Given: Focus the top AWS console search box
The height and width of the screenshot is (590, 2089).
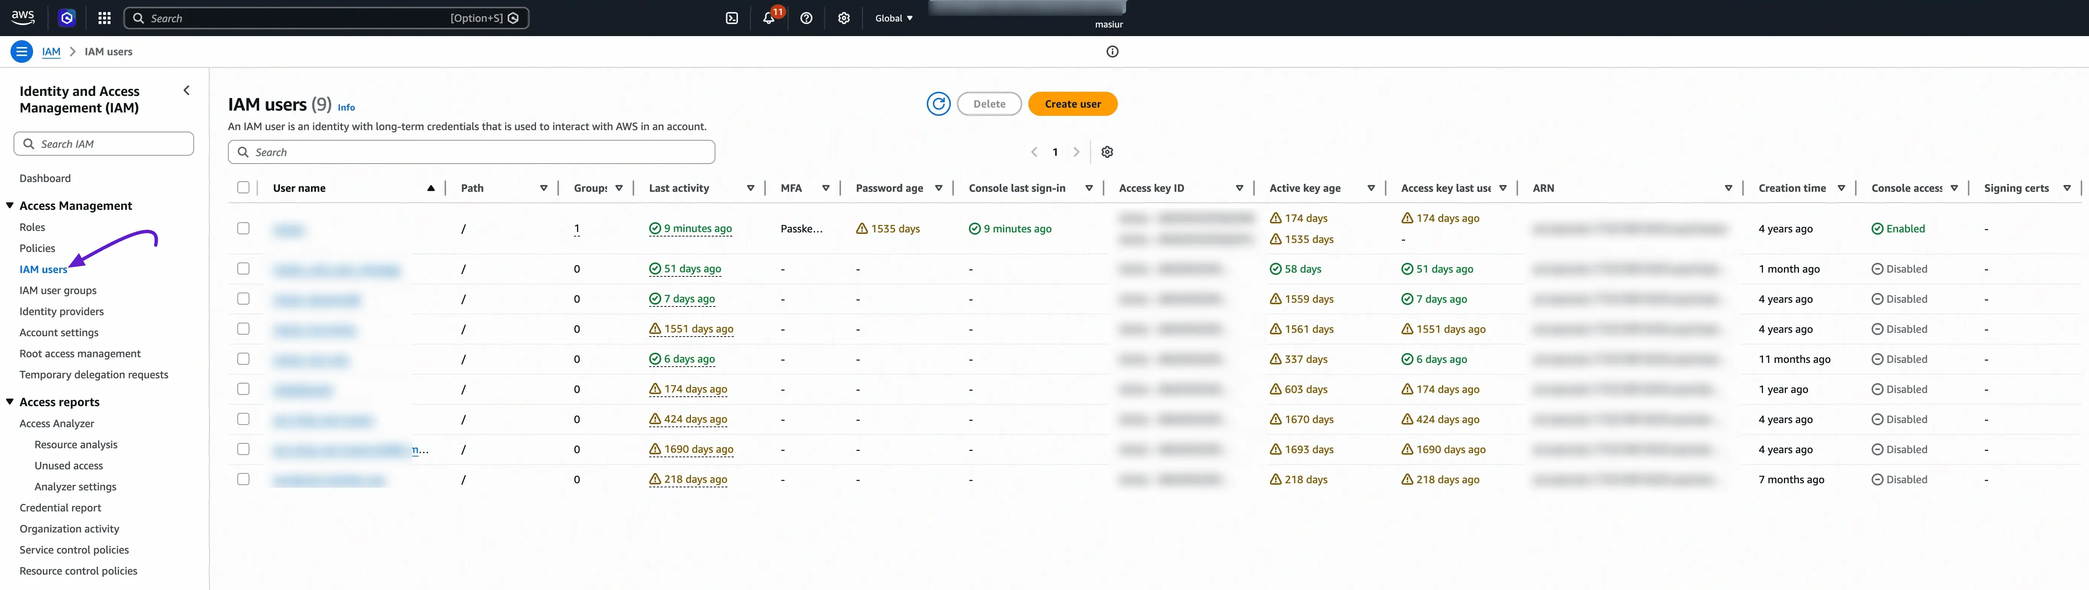Looking at the screenshot, I should 326,18.
